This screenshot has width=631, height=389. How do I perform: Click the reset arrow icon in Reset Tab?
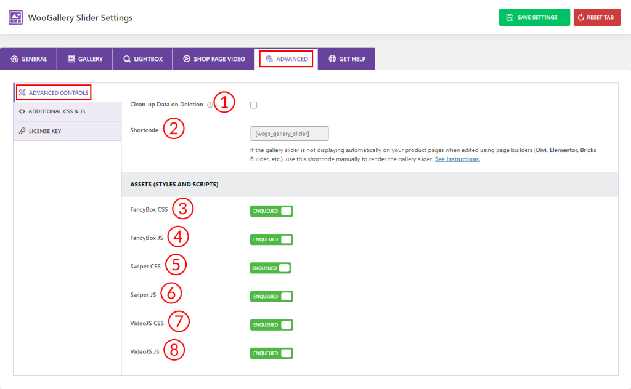click(580, 17)
